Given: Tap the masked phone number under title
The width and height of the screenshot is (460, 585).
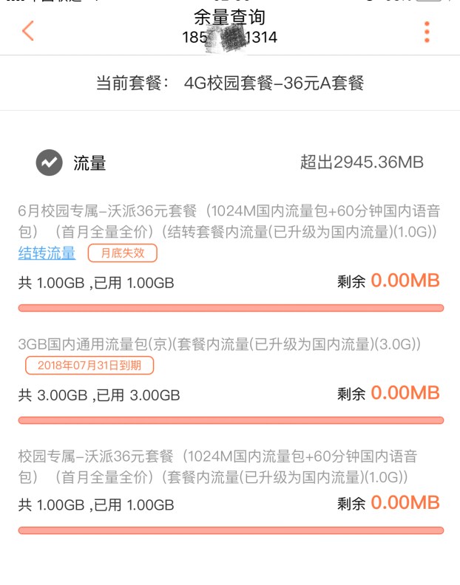Looking at the screenshot, I should [x=229, y=37].
